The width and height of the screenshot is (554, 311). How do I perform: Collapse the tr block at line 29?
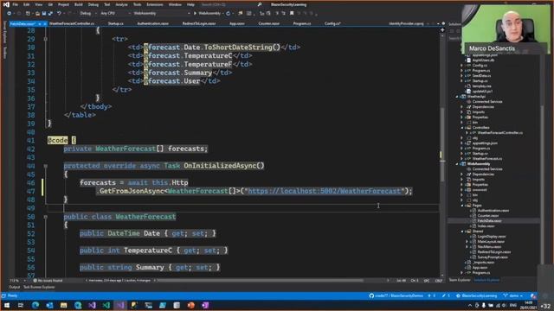tap(46, 39)
